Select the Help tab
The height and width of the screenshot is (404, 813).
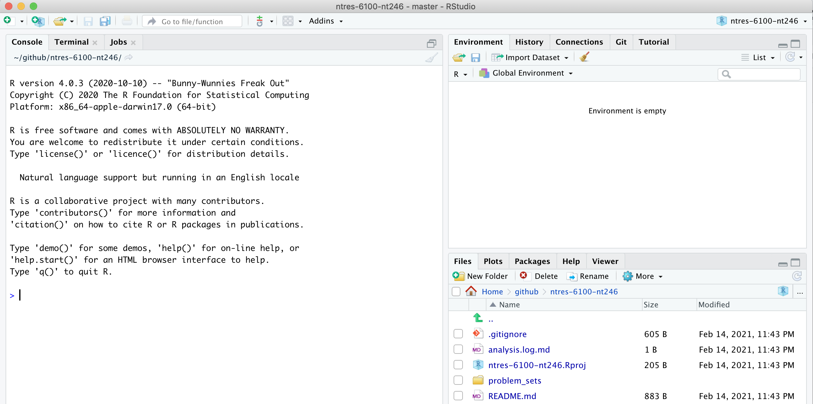pyautogui.click(x=571, y=261)
